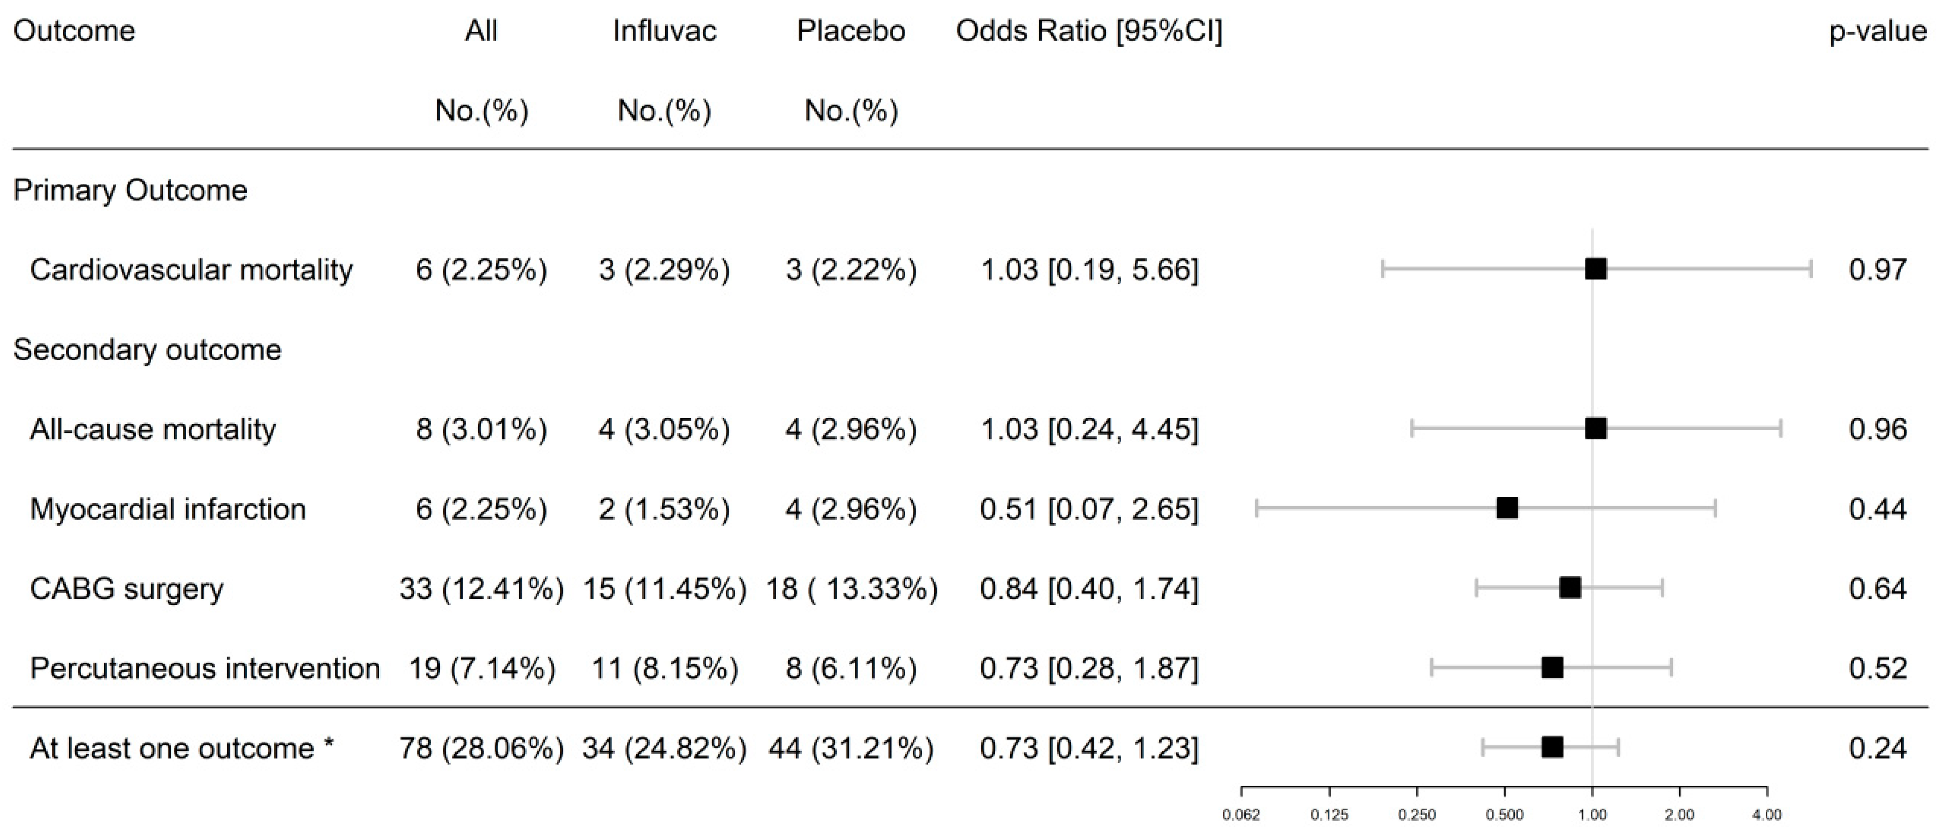Click the Myocardial infarction row label
The height and width of the screenshot is (827, 1943).
tap(167, 508)
